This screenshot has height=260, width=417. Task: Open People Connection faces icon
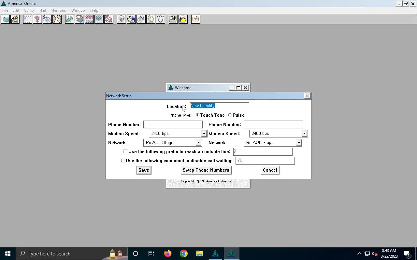click(57, 19)
